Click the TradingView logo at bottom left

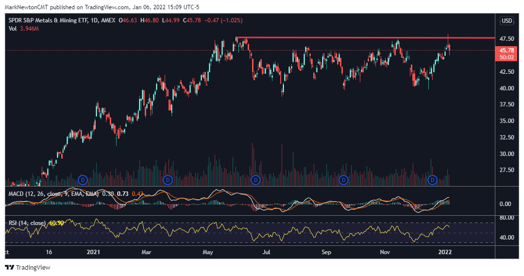click(27, 267)
